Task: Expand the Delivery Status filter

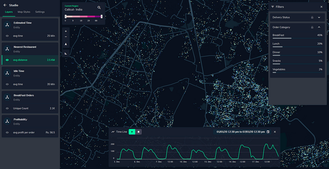Action: (x=319, y=17)
